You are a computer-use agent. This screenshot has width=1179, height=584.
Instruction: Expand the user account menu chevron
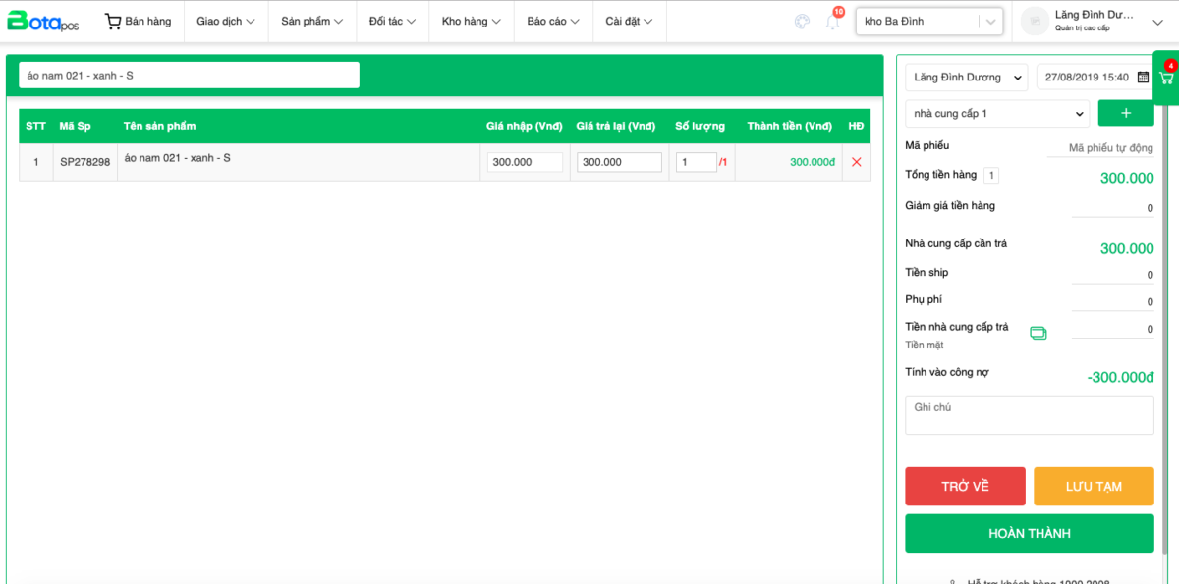pyautogui.click(x=1156, y=22)
